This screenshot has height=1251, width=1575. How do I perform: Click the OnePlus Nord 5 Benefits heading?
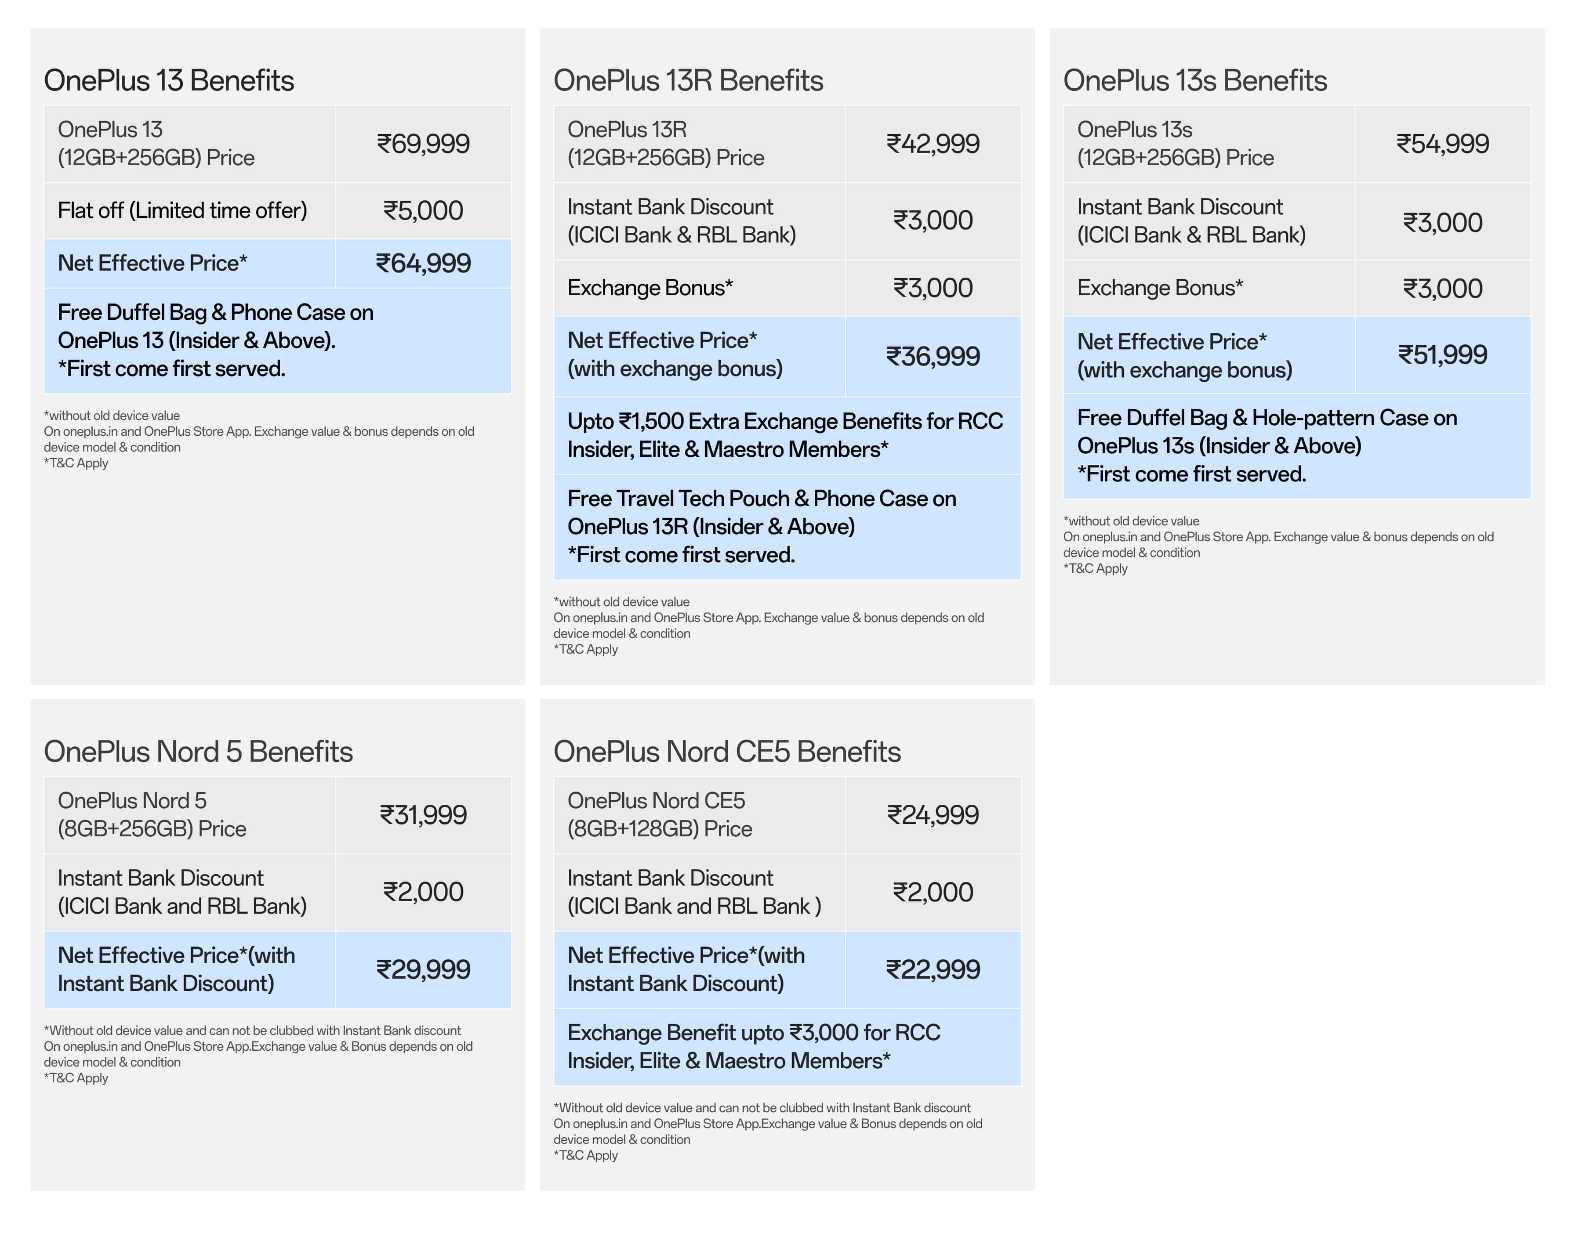point(198,752)
